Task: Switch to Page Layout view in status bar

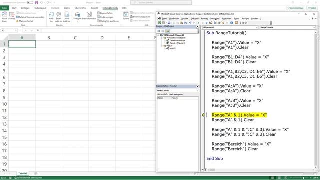Action: 279,178
